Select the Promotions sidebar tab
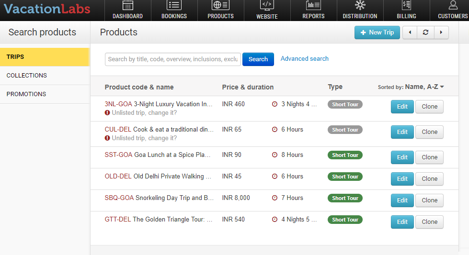The height and width of the screenshot is (255, 469). pyautogui.click(x=26, y=94)
